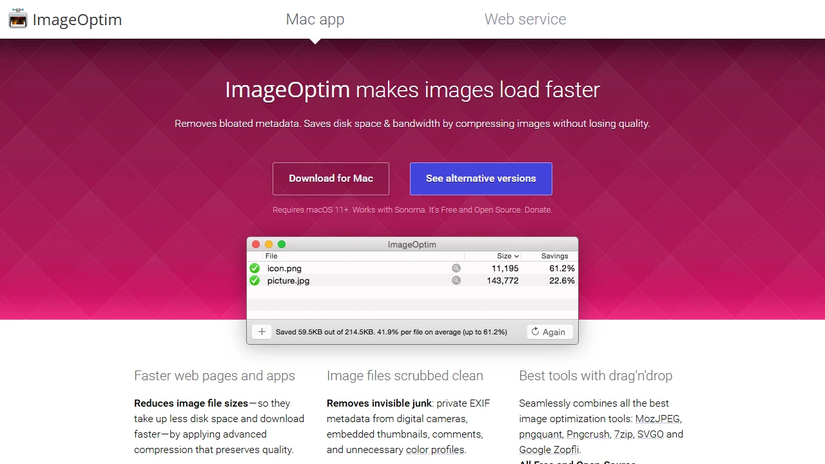Open the SVGO link

click(650, 434)
